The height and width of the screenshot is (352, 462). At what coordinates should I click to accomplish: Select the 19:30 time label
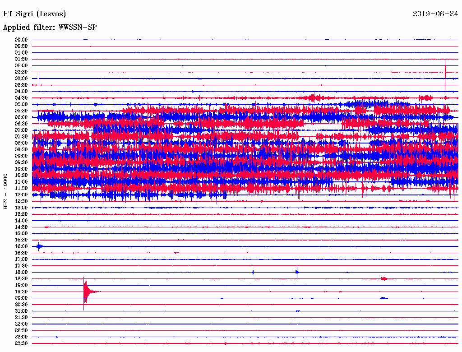(21, 292)
